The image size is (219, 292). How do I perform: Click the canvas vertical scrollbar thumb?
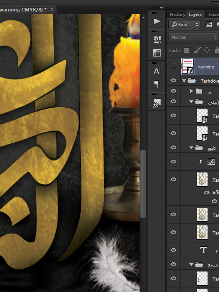(x=143, y=184)
